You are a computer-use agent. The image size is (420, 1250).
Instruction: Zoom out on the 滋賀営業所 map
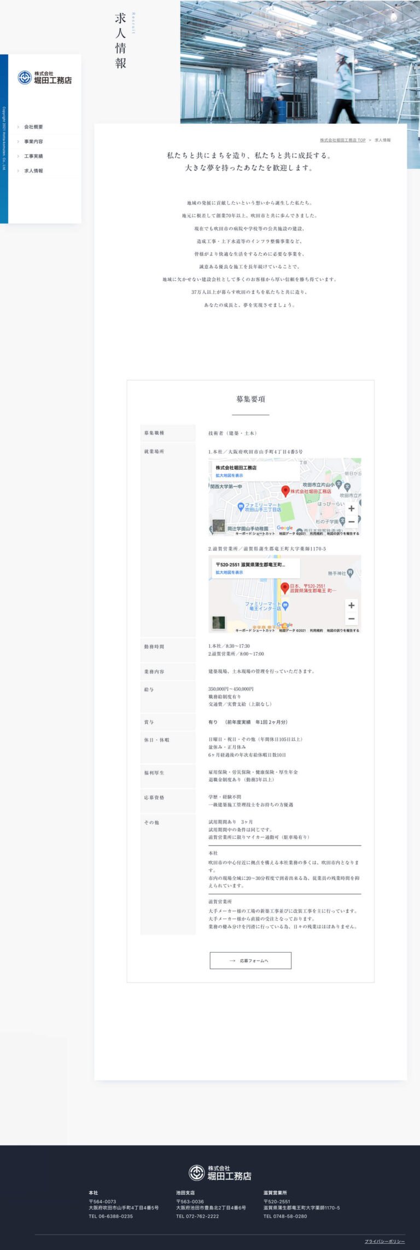(x=352, y=619)
